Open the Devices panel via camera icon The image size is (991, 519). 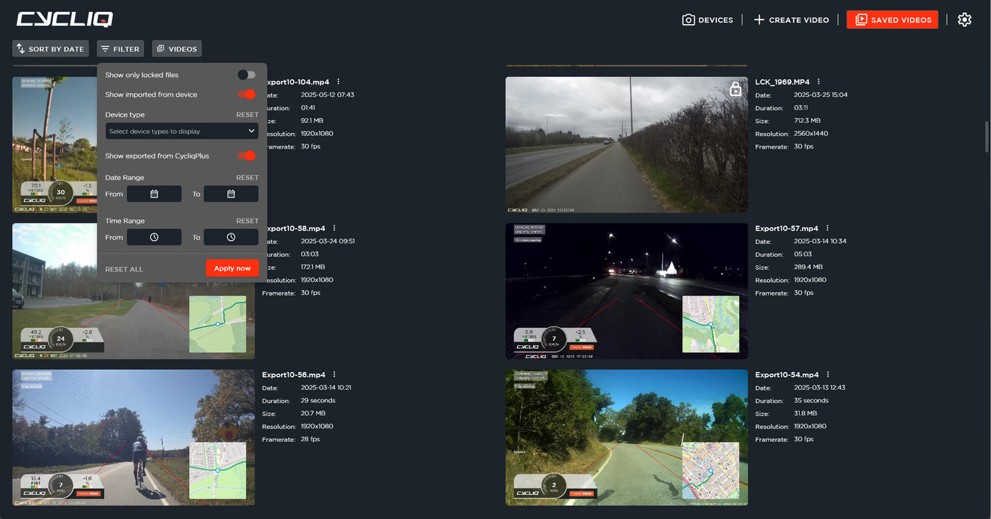click(687, 20)
